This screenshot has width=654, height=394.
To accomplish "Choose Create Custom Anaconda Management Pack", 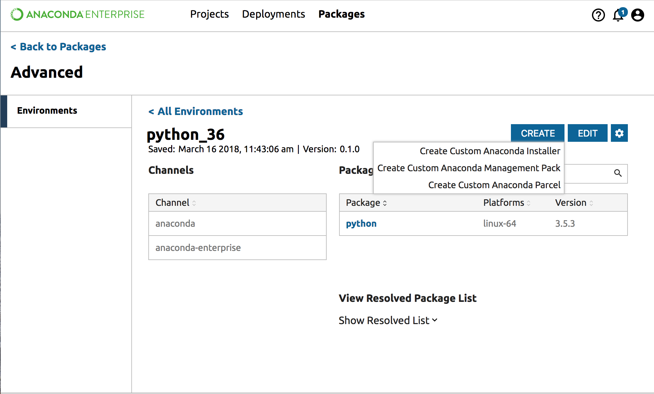I will 468,168.
